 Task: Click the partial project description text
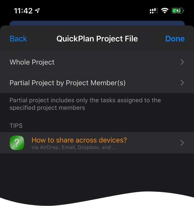click(85, 104)
